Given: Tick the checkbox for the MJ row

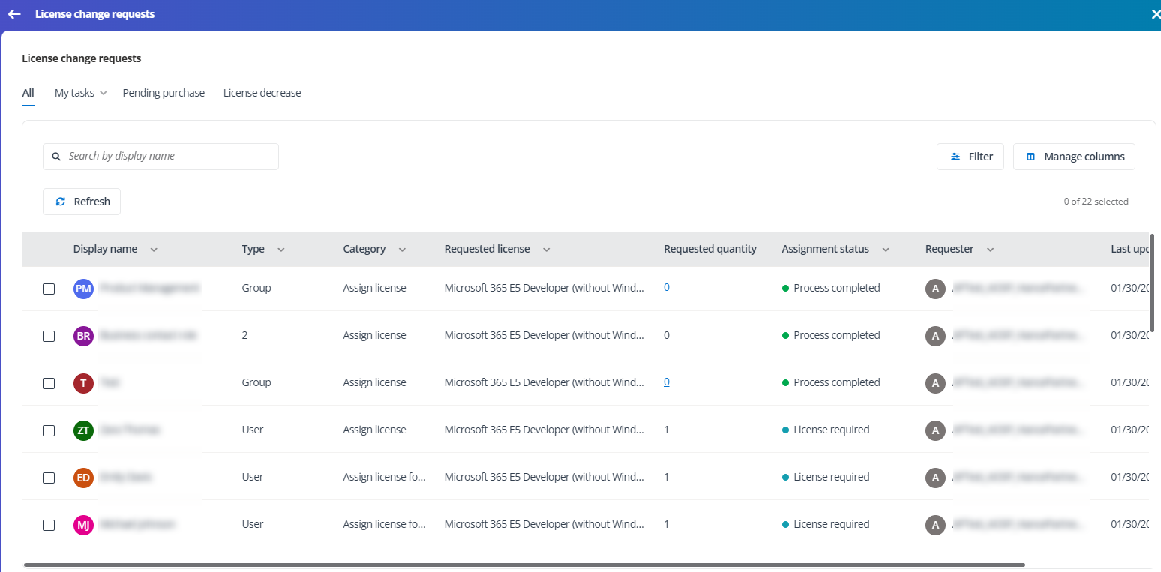Looking at the screenshot, I should [x=49, y=525].
